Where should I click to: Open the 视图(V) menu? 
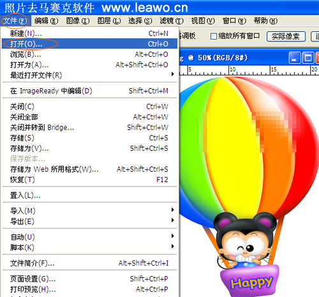point(203,21)
